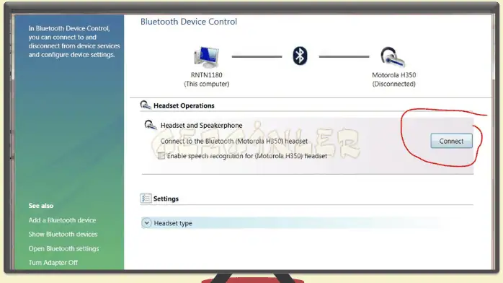This screenshot has height=283, width=503.
Task: Click the Connect button
Action: tap(451, 141)
